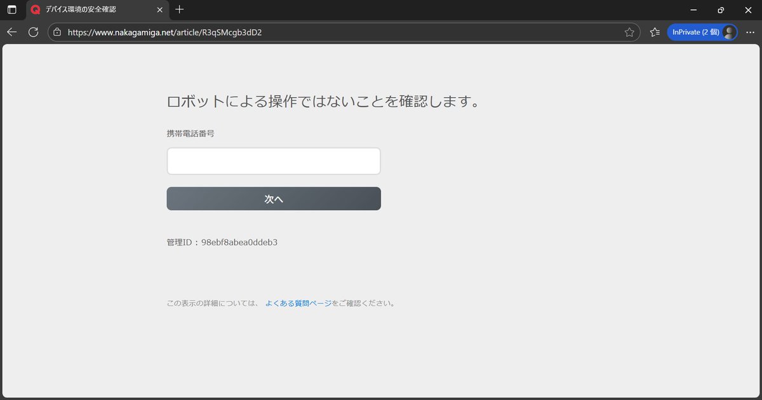Minimize the browser window
Screen dimensions: 762x400
click(x=693, y=10)
